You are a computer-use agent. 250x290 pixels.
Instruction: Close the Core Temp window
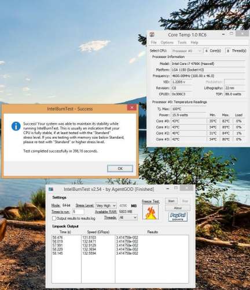[242, 34]
